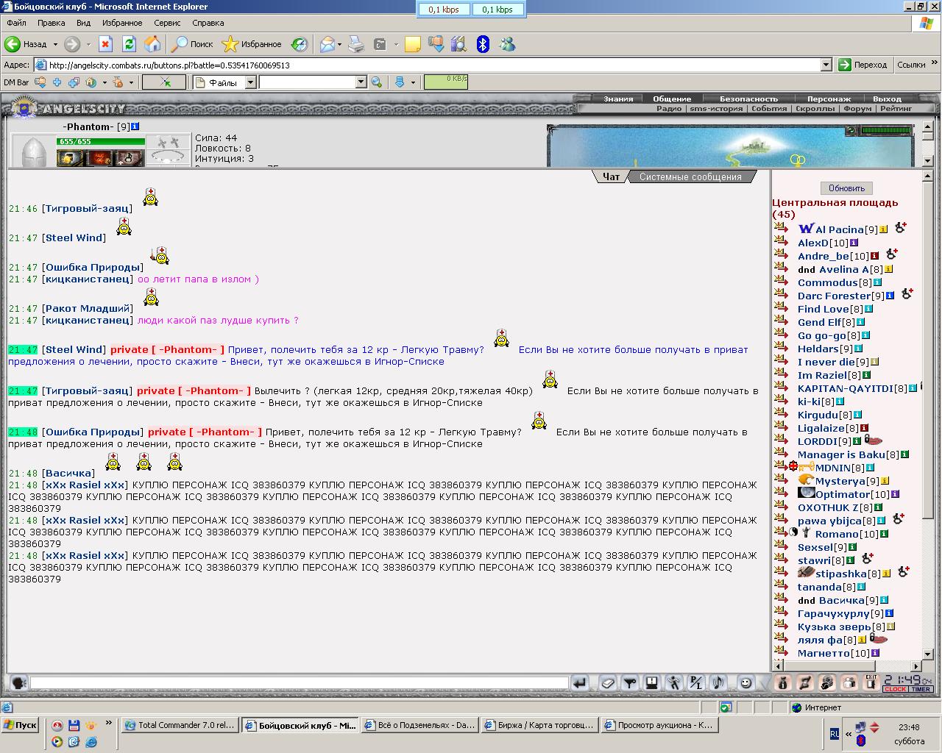Open the Сервис menu
Image resolution: width=942 pixels, height=753 pixels.
tap(167, 23)
